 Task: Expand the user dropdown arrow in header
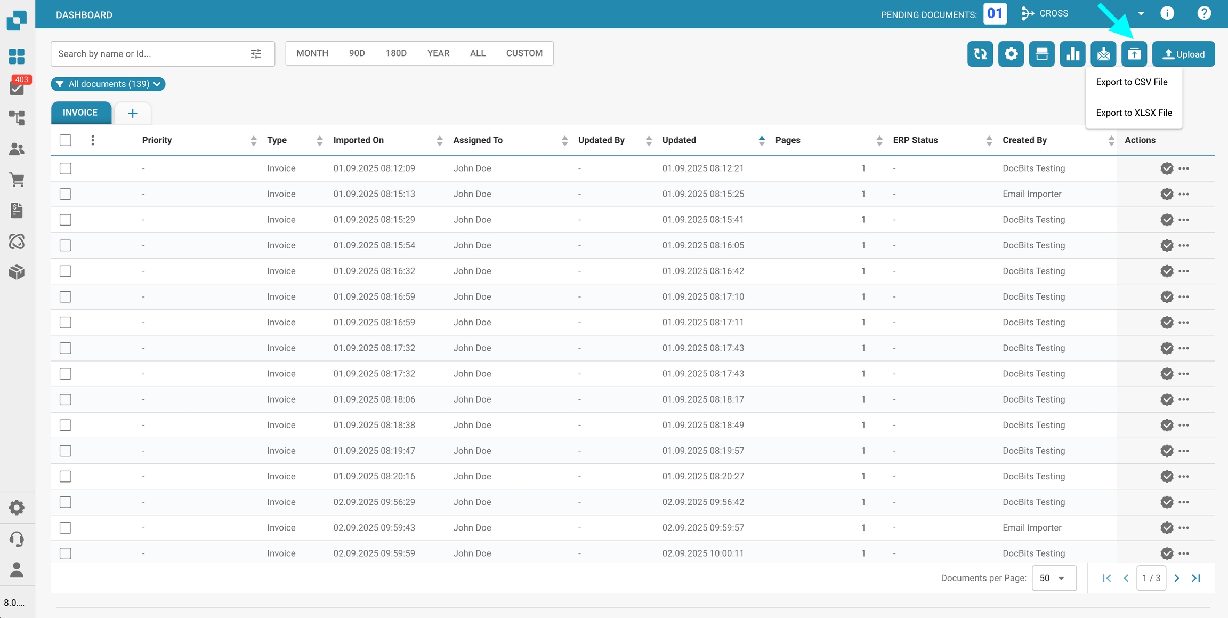1141,14
